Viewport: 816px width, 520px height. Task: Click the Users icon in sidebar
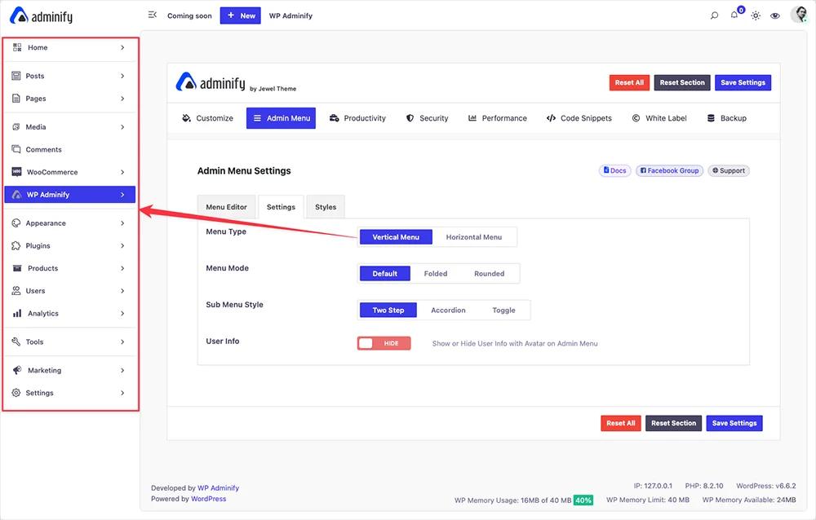[16, 291]
